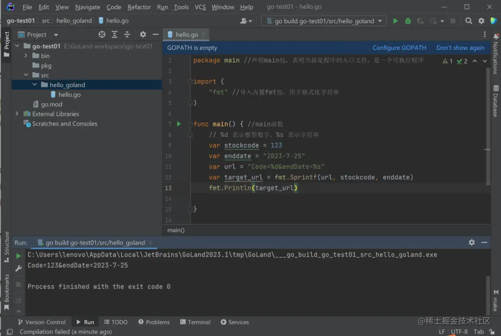The height and width of the screenshot is (336, 501).
Task: Click Don't show again link
Action: (460, 48)
